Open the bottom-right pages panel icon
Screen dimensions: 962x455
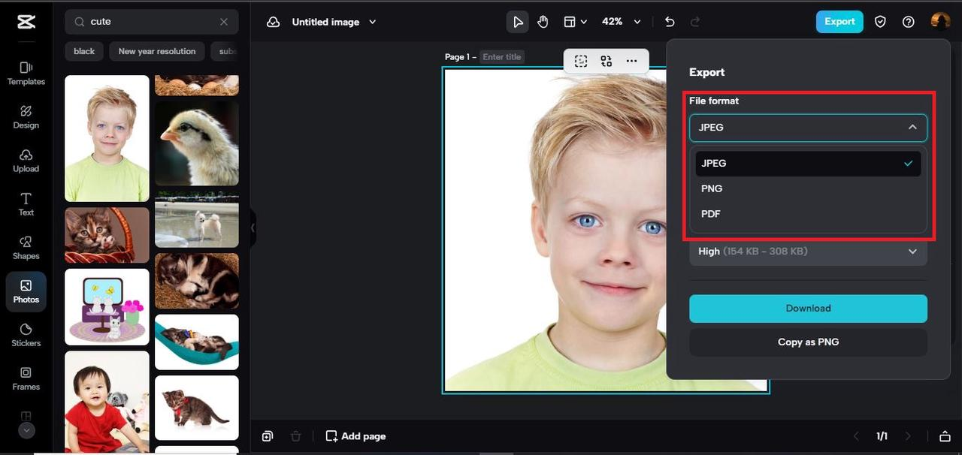point(945,436)
